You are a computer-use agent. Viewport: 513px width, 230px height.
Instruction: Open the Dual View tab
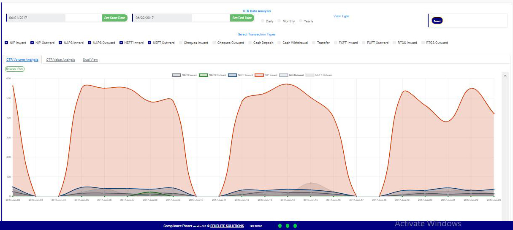pos(90,60)
